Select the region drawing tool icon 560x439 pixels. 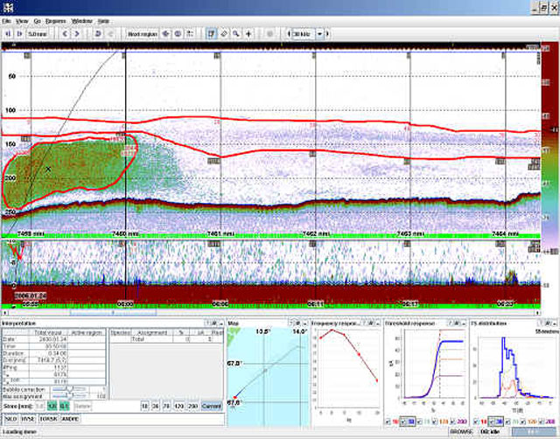(x=211, y=33)
